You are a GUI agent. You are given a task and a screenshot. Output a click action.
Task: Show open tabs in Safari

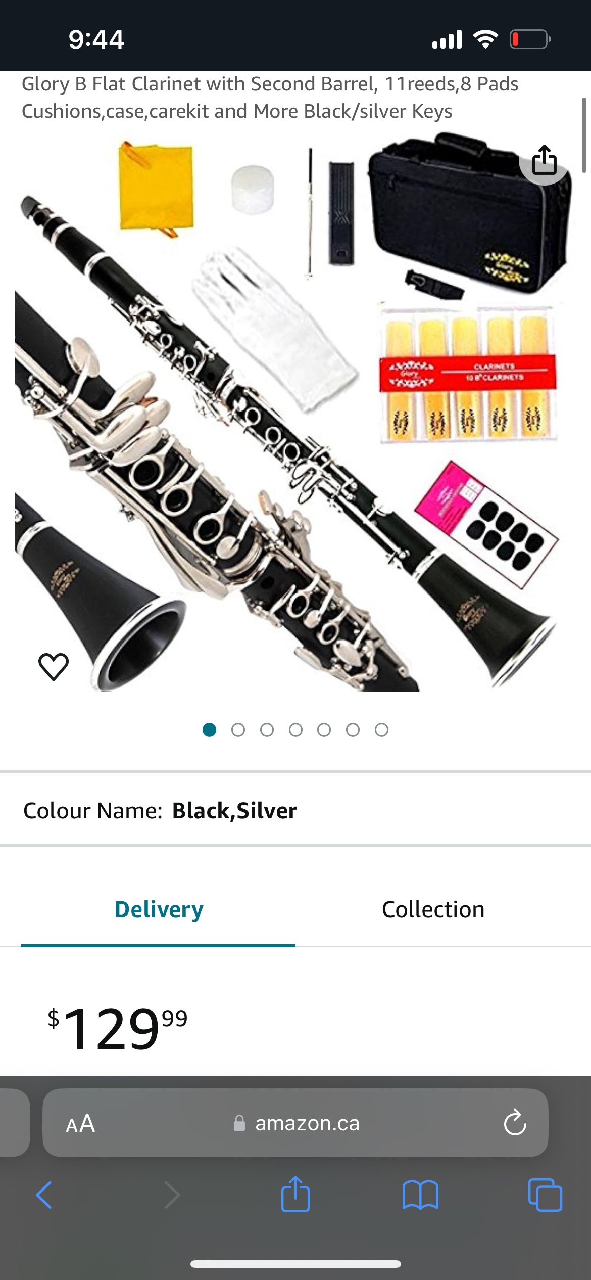[545, 1195]
